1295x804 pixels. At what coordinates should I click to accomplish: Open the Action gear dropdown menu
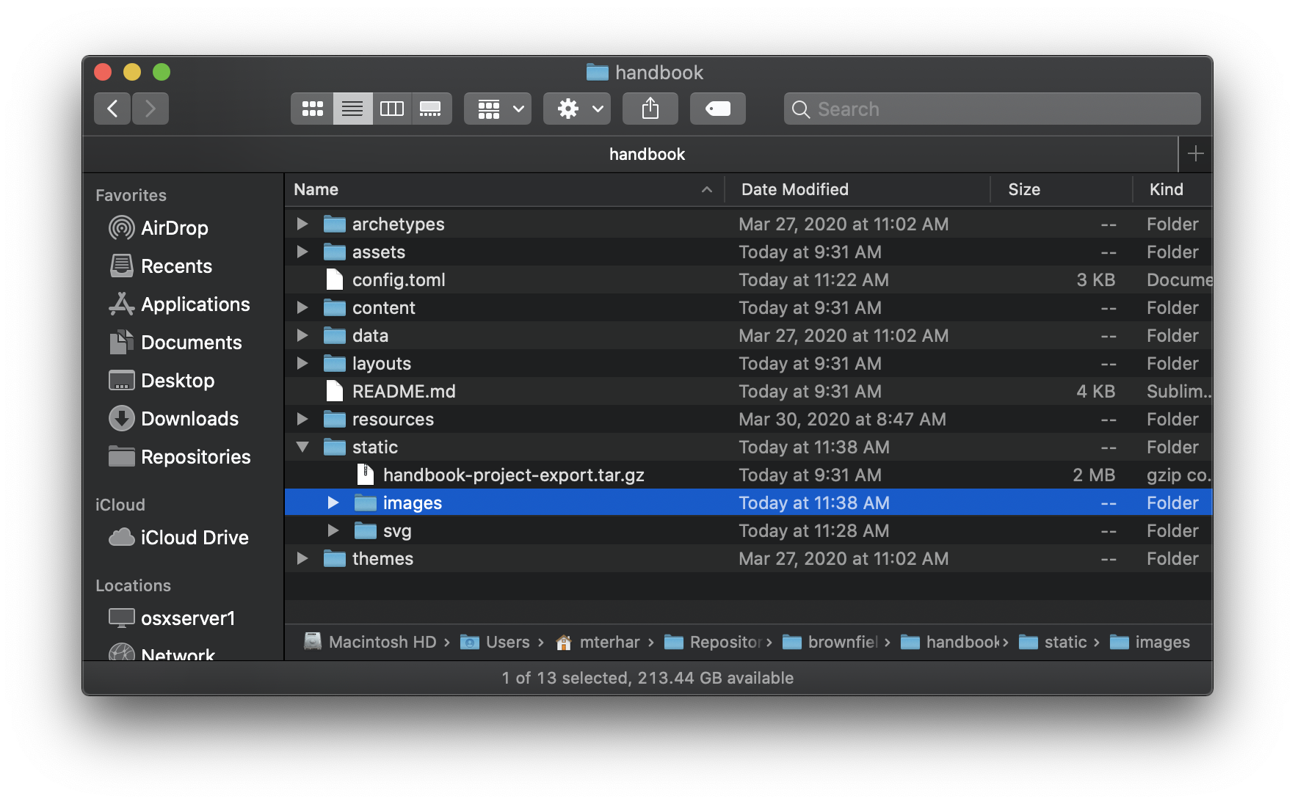[576, 109]
